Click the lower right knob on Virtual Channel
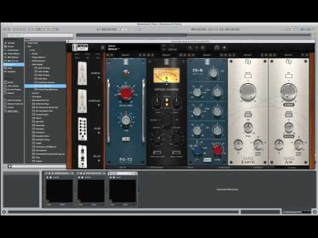The height and width of the screenshot is (238, 318). tap(177, 138)
